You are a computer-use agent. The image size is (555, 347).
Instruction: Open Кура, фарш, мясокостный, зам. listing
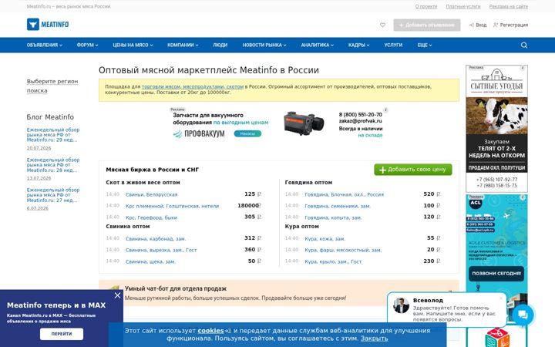(x=343, y=250)
